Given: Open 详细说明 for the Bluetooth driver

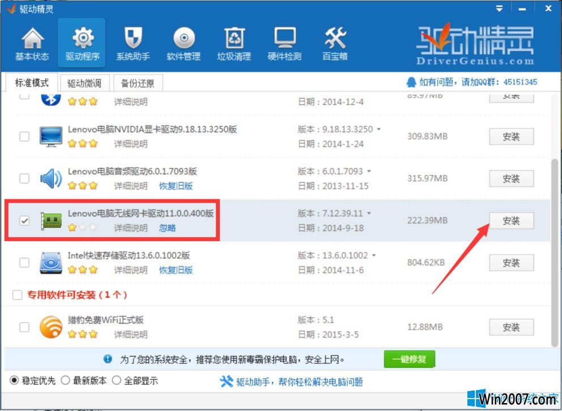Looking at the screenshot, I should coord(130,102).
